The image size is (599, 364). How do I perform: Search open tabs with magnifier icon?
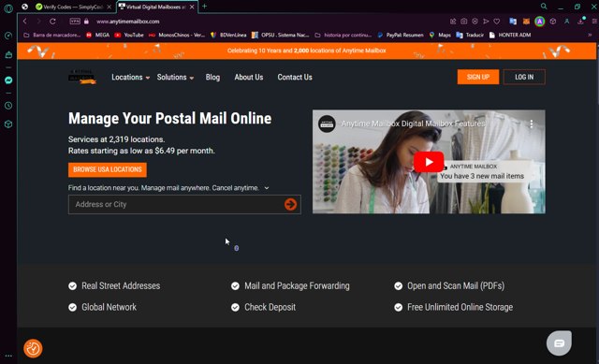tap(544, 7)
